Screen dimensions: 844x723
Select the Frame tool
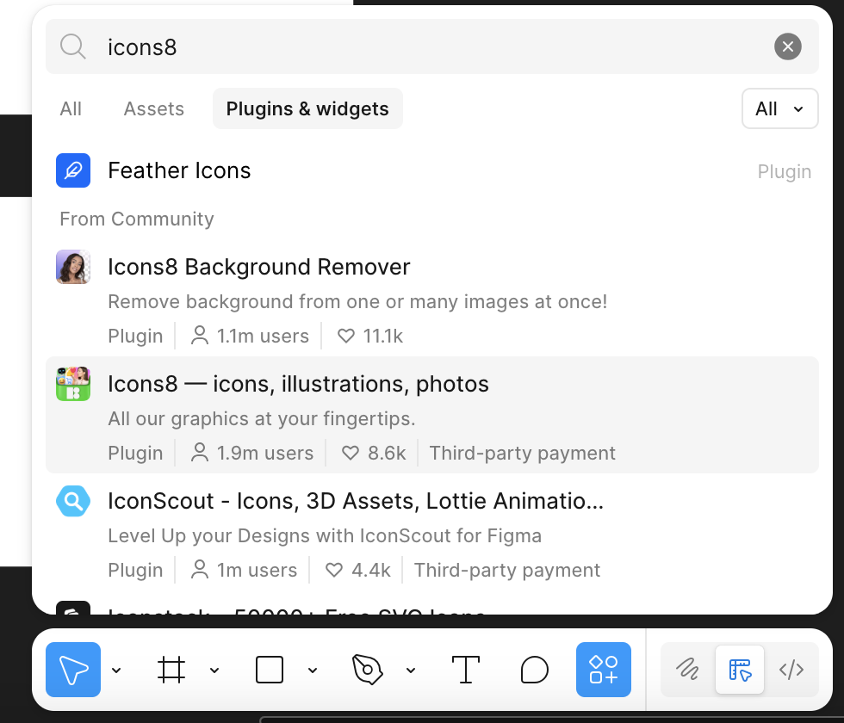(171, 670)
